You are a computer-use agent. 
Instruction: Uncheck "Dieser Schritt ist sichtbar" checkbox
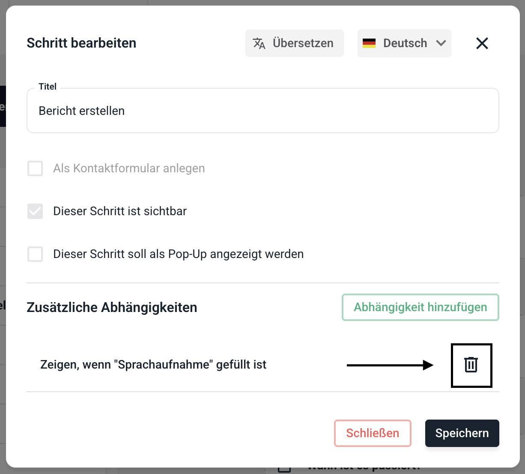[35, 211]
